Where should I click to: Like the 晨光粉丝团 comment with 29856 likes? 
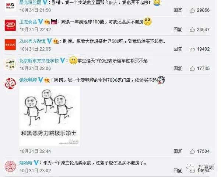point(192,10)
